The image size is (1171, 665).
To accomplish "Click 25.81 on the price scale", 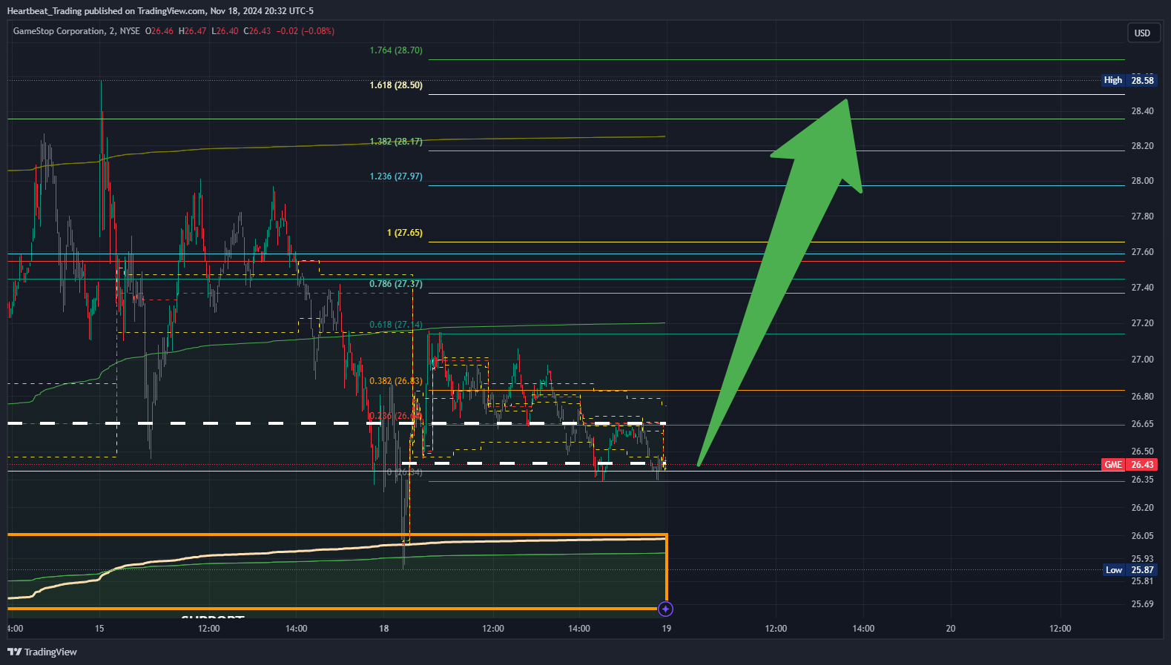I will [x=1142, y=581].
